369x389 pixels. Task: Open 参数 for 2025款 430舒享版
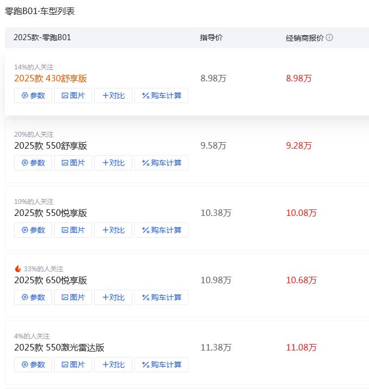point(33,95)
